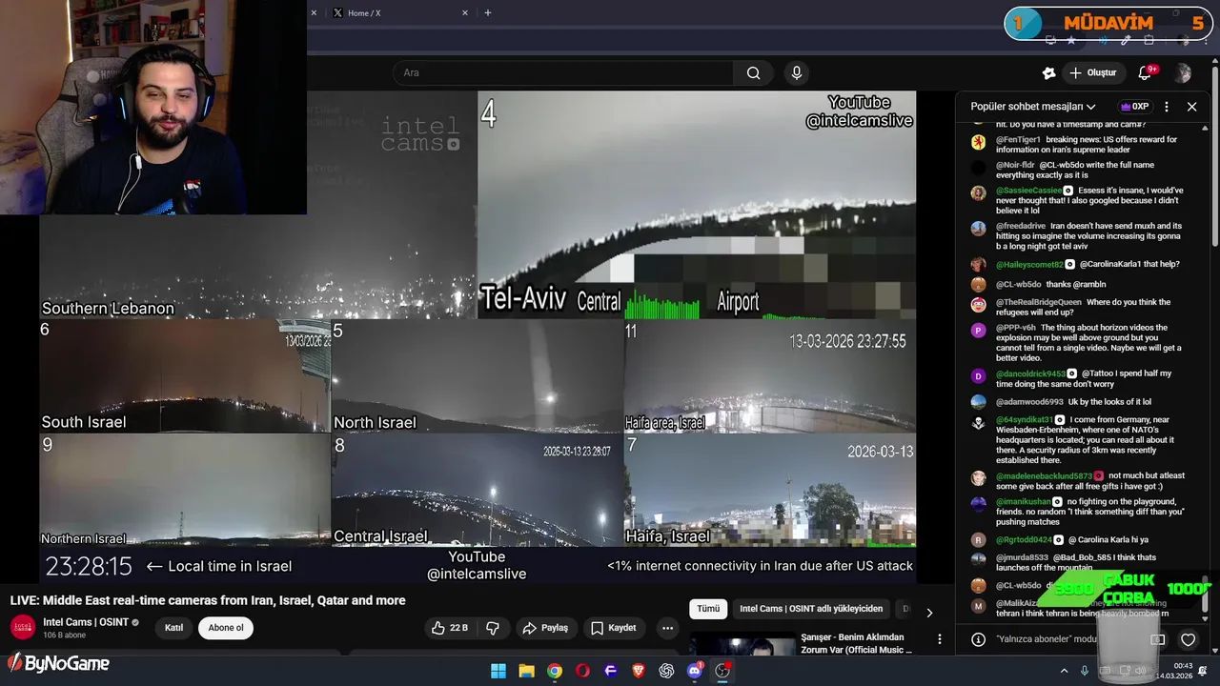Viewport: 1220px width, 686px height.
Task: Click chat message by @FenTiger1
Action: coord(1087,145)
